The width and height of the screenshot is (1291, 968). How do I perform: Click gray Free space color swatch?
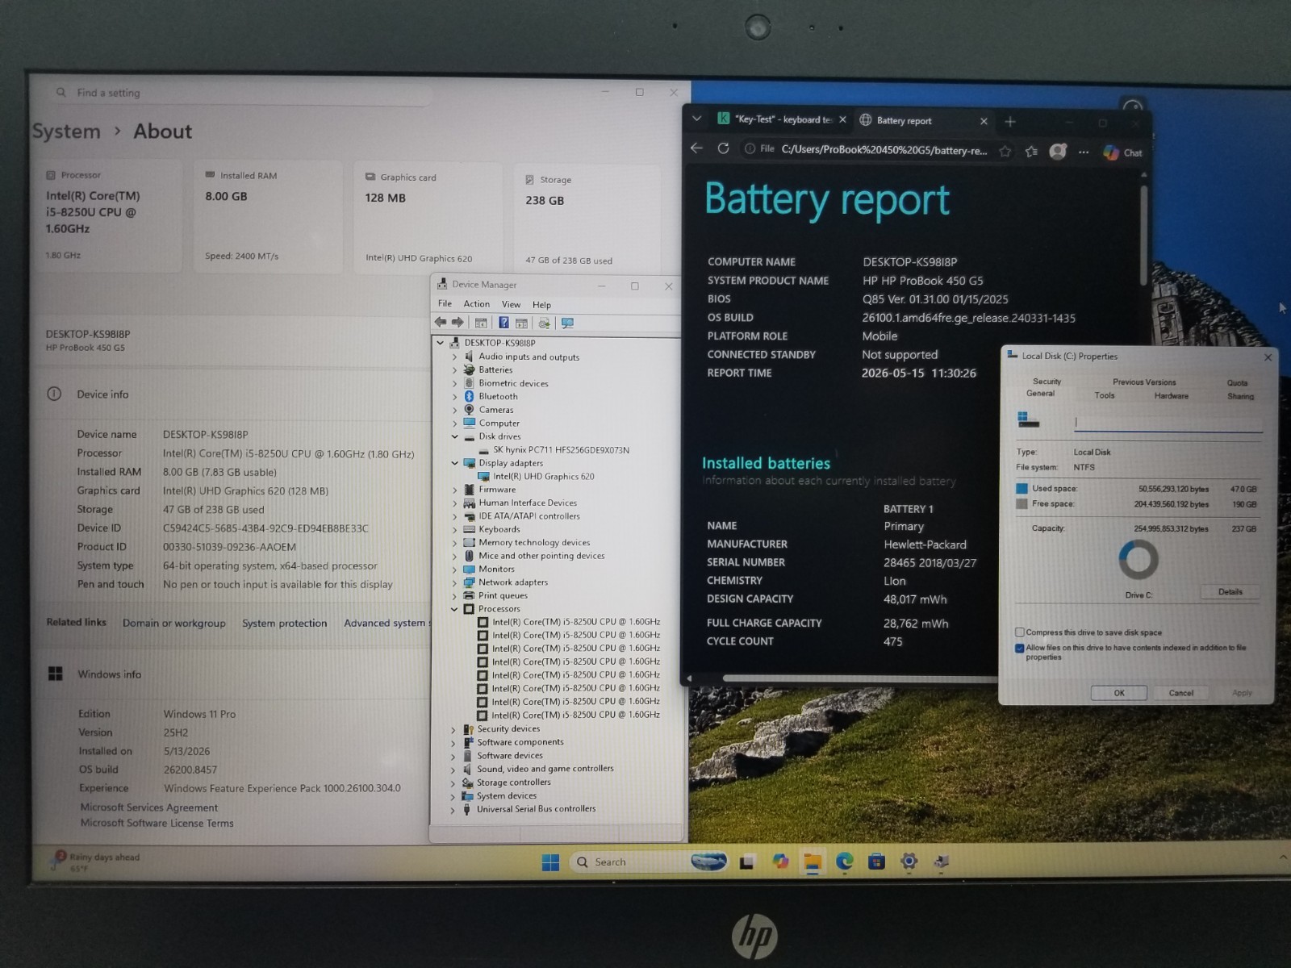[1022, 503]
